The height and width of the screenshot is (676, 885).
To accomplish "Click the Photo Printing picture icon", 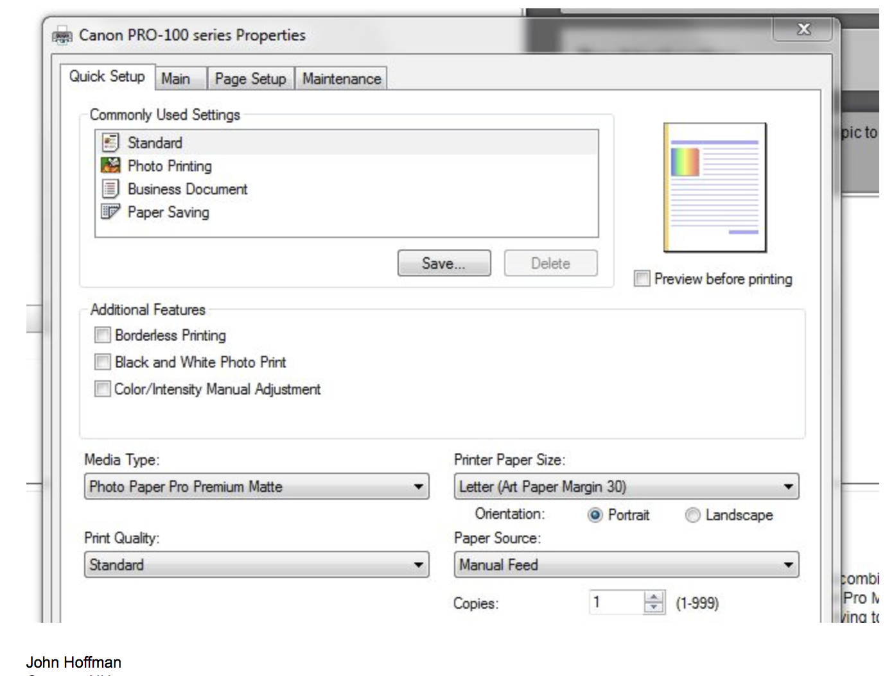I will tap(110, 165).
